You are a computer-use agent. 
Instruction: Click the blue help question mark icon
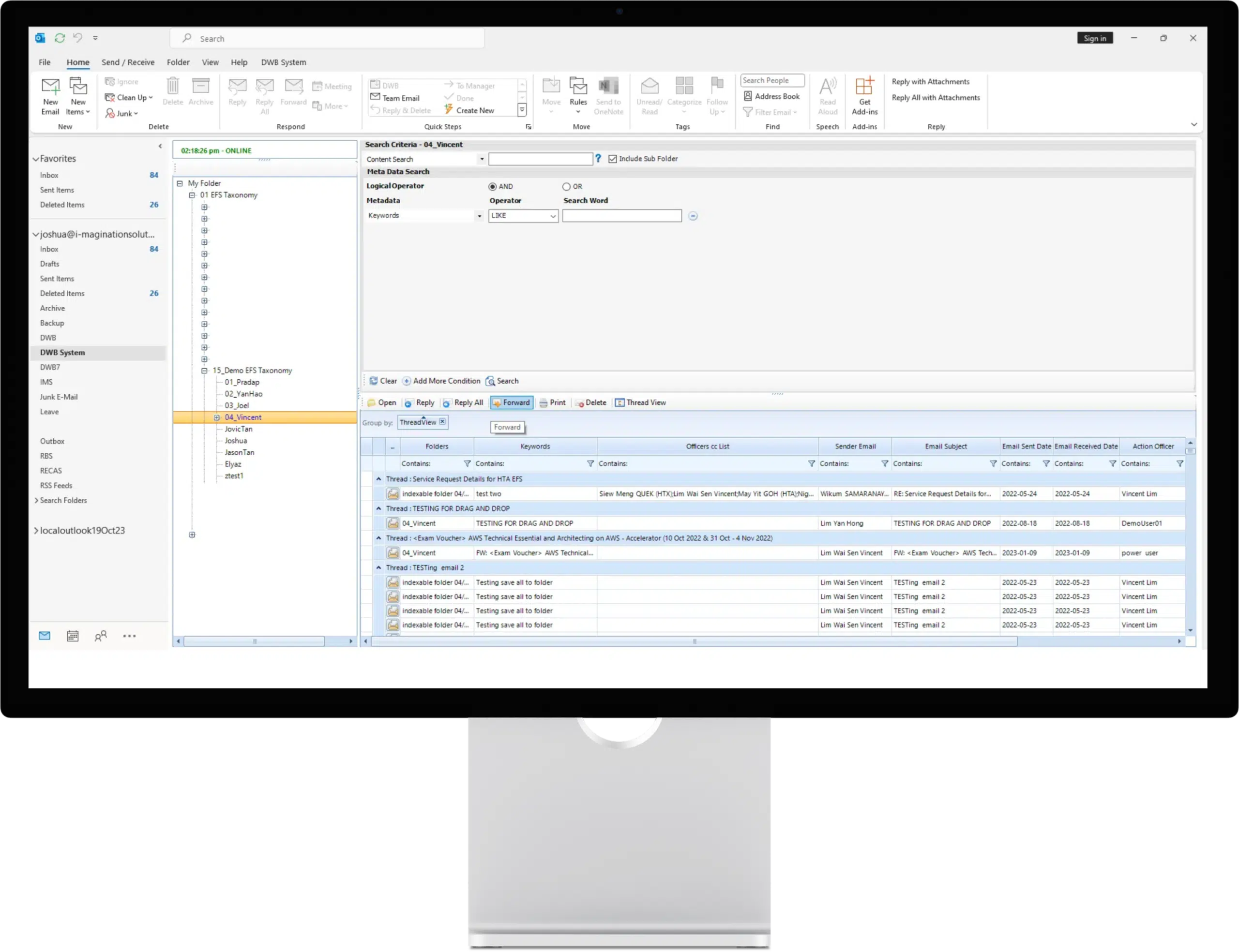click(x=598, y=159)
